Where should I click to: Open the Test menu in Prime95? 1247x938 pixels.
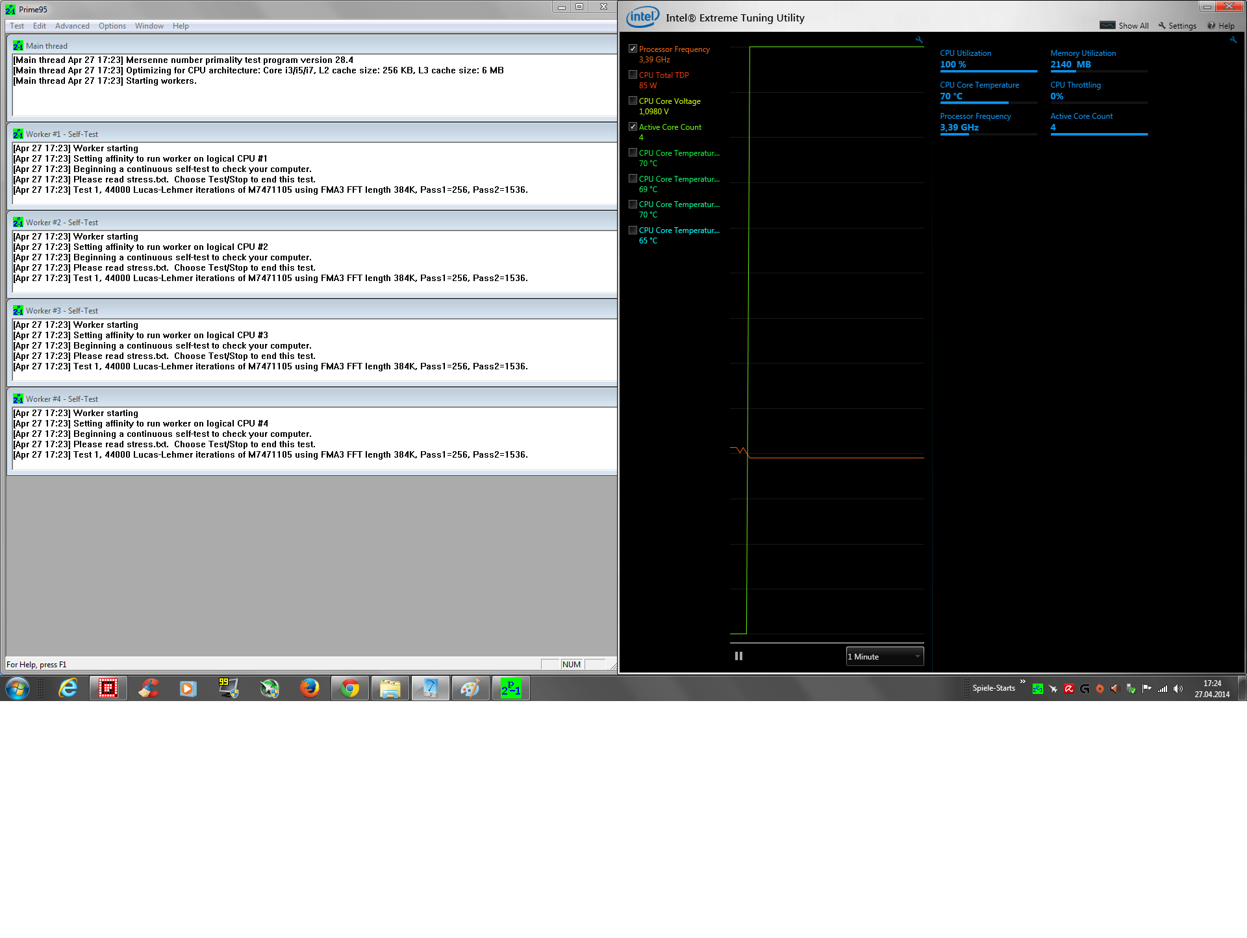click(17, 26)
